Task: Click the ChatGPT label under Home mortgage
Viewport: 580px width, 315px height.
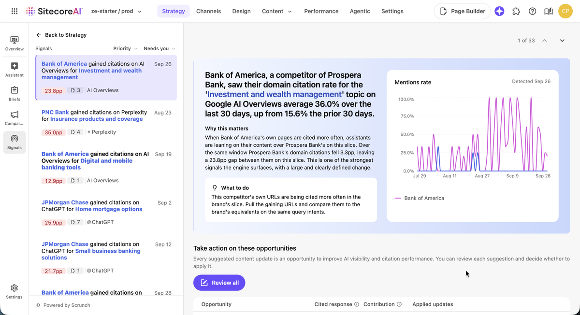Action: pyautogui.click(x=100, y=222)
